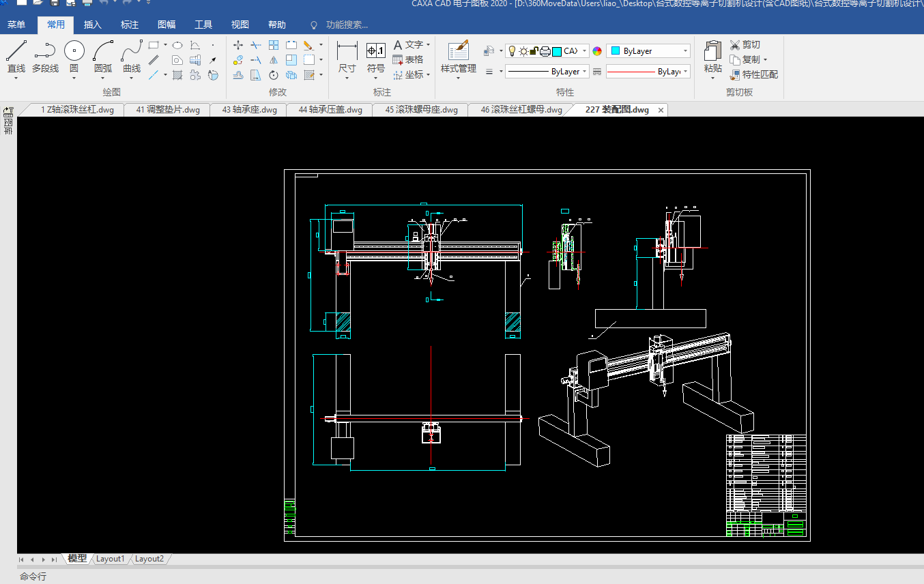
Task: Select the 直线 (Line) drawing tool
Action: coord(16,52)
